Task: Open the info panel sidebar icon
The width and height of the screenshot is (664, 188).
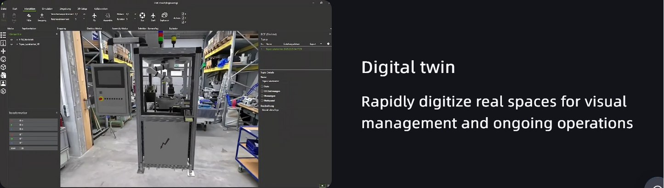Action: point(3,43)
